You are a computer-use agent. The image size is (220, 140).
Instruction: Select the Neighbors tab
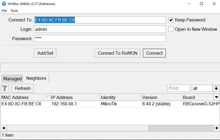click(36, 78)
